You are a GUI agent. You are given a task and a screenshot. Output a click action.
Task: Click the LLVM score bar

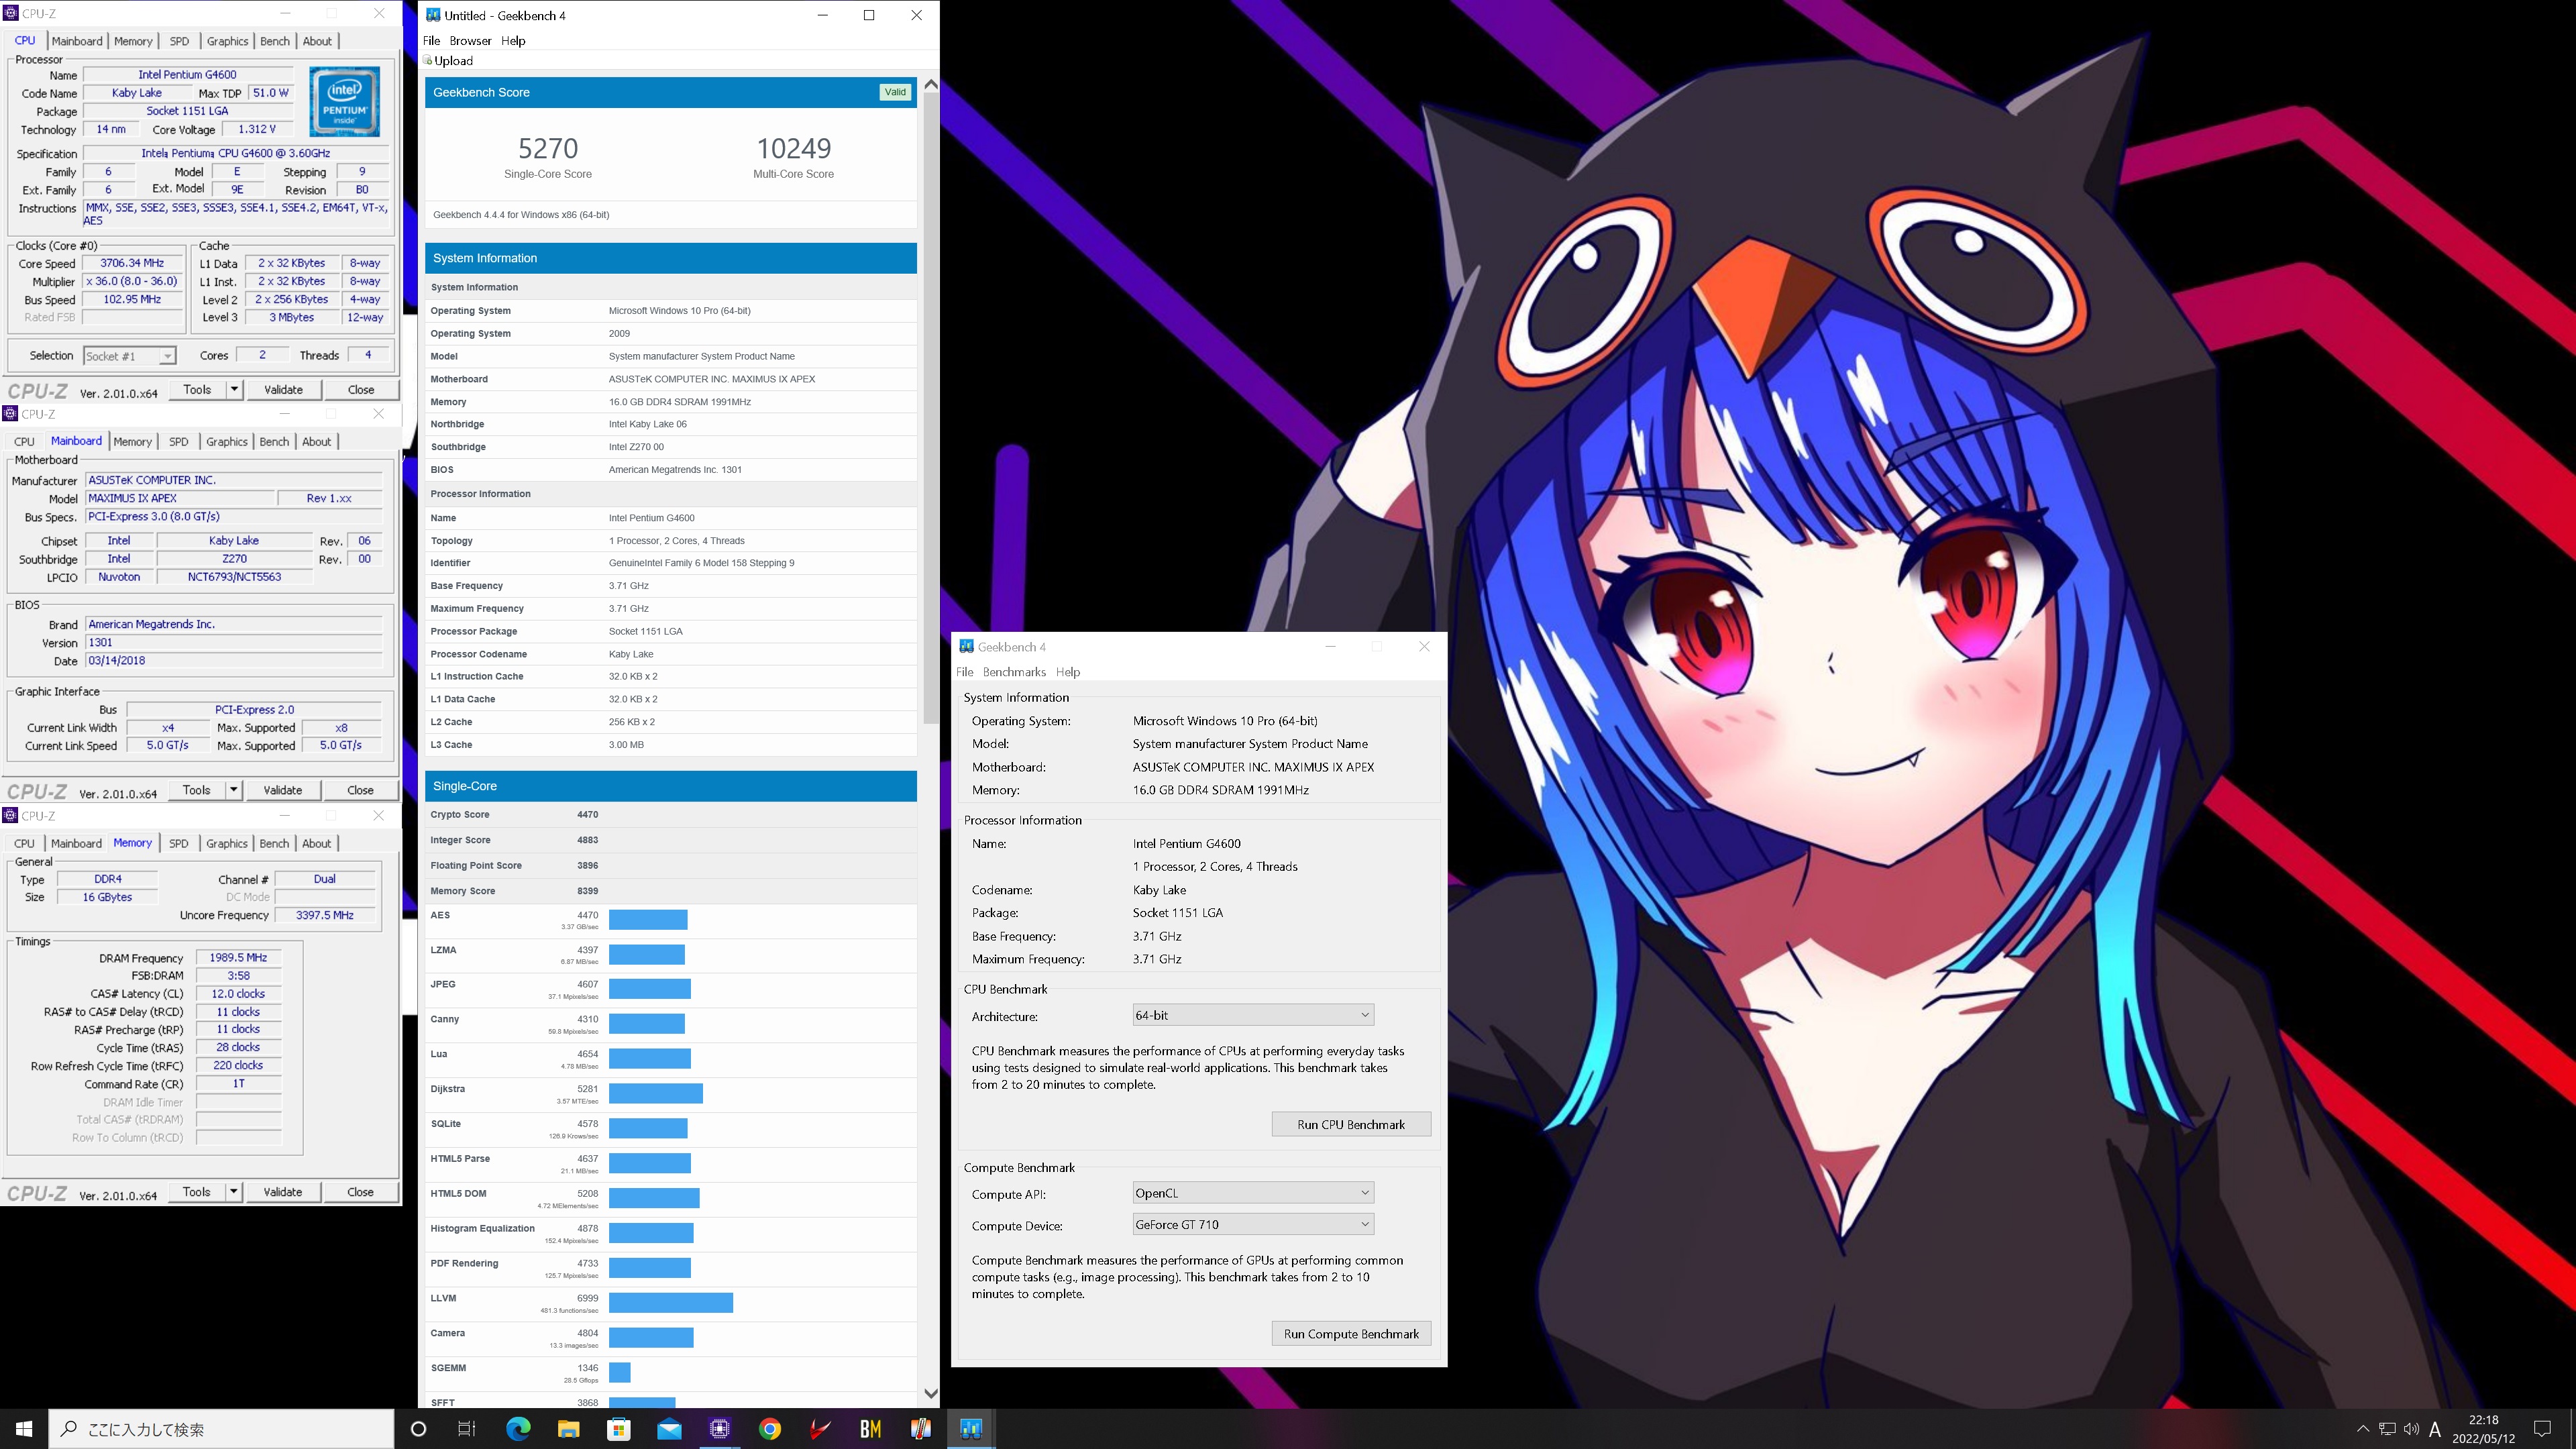tap(671, 1302)
